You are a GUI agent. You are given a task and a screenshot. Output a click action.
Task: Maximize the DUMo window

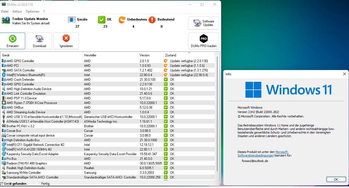point(202,4)
